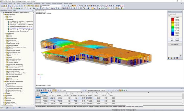Open the Vistas navigator tab
Viewport: 184px width, 111px height.
click(x=15, y=108)
